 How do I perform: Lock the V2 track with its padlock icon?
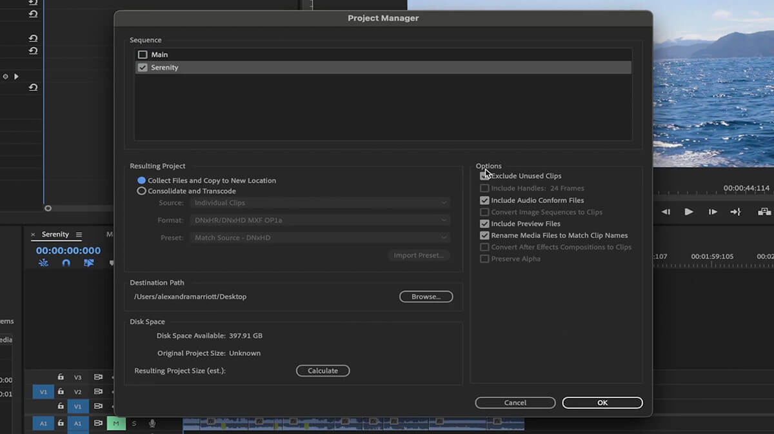61,391
